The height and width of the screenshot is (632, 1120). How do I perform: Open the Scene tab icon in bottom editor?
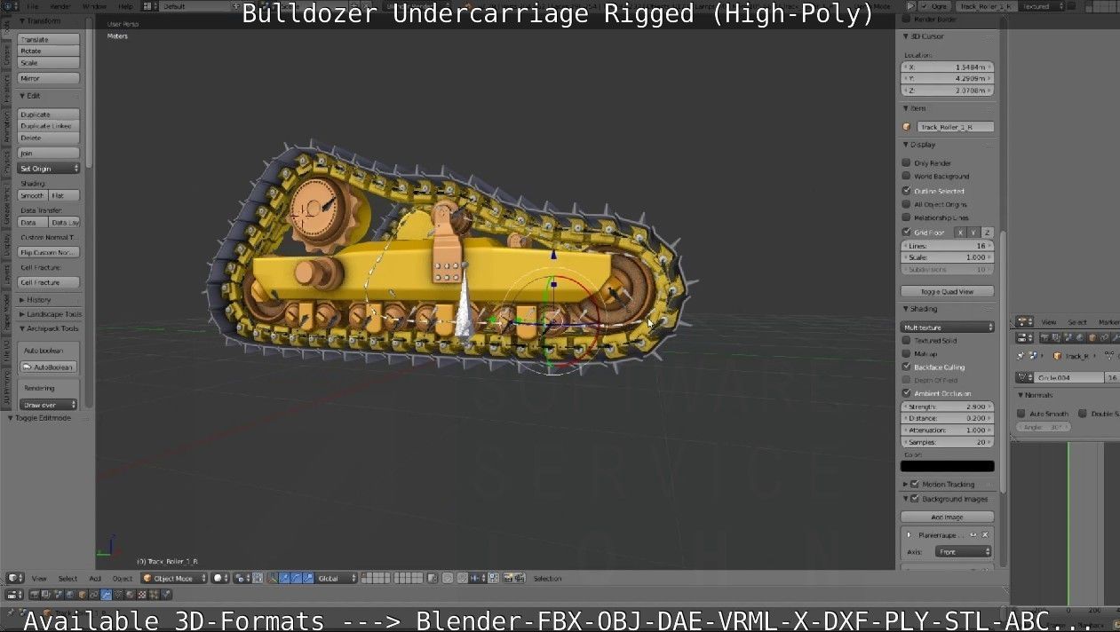point(58,595)
